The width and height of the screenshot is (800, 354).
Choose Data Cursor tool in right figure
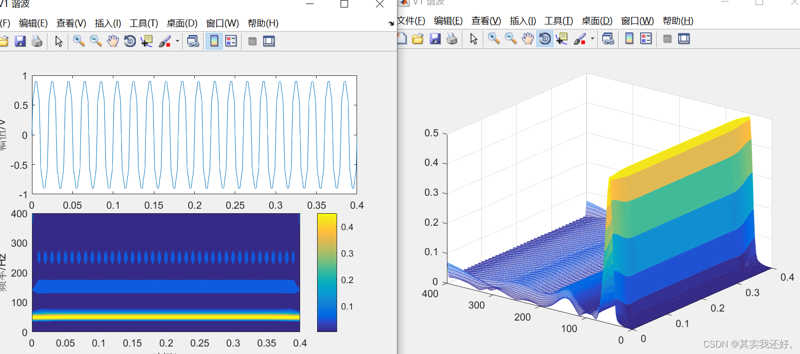coord(562,39)
